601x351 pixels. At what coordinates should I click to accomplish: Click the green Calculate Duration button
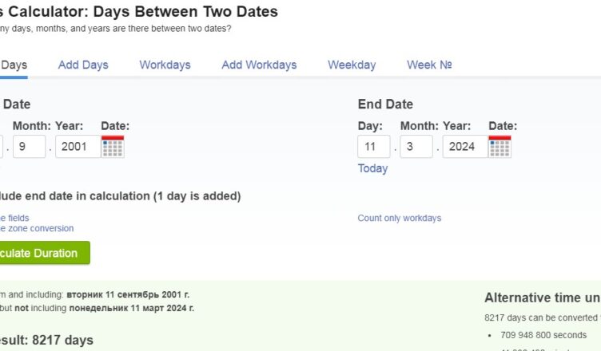[45, 253]
